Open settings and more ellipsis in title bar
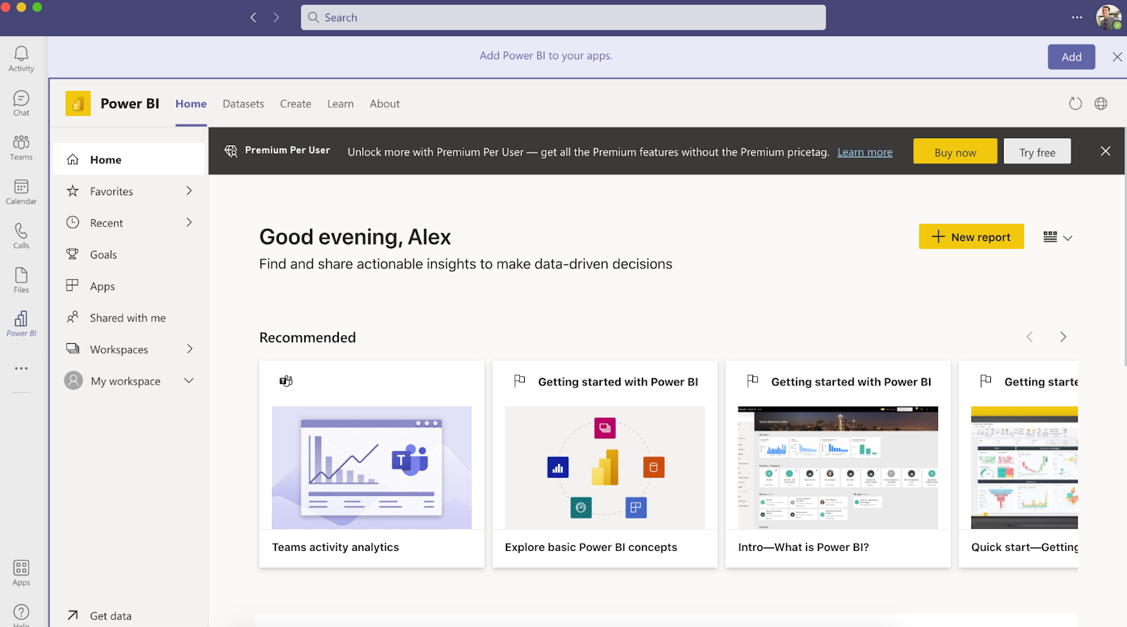This screenshot has height=627, width=1127. coord(1077,18)
